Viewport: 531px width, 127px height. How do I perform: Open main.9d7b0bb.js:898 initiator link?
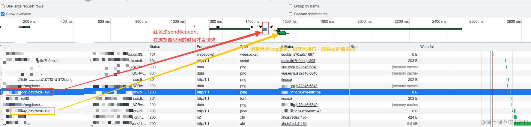tap(298, 61)
